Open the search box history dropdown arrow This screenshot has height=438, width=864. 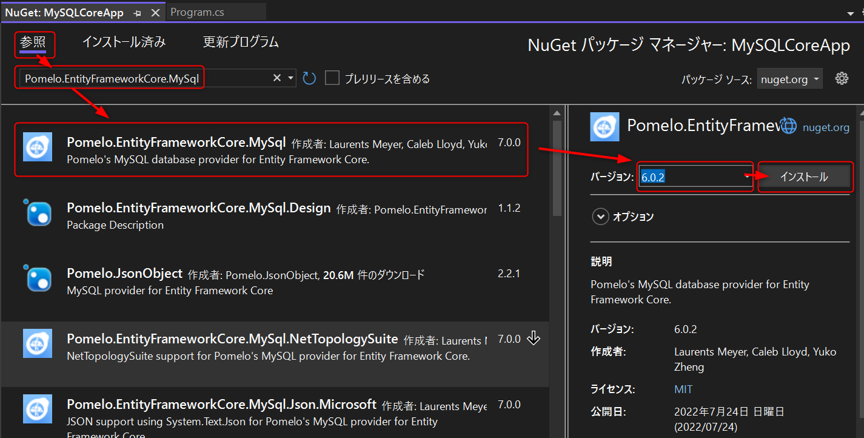[289, 78]
